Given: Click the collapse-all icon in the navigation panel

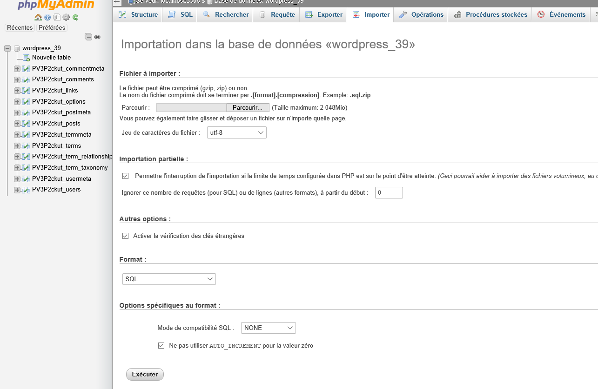Looking at the screenshot, I should pos(88,37).
